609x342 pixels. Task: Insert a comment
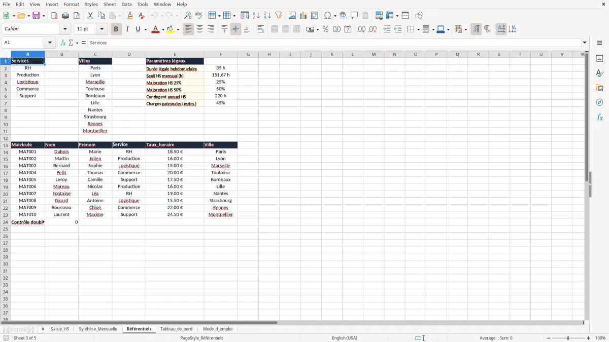coord(354,16)
